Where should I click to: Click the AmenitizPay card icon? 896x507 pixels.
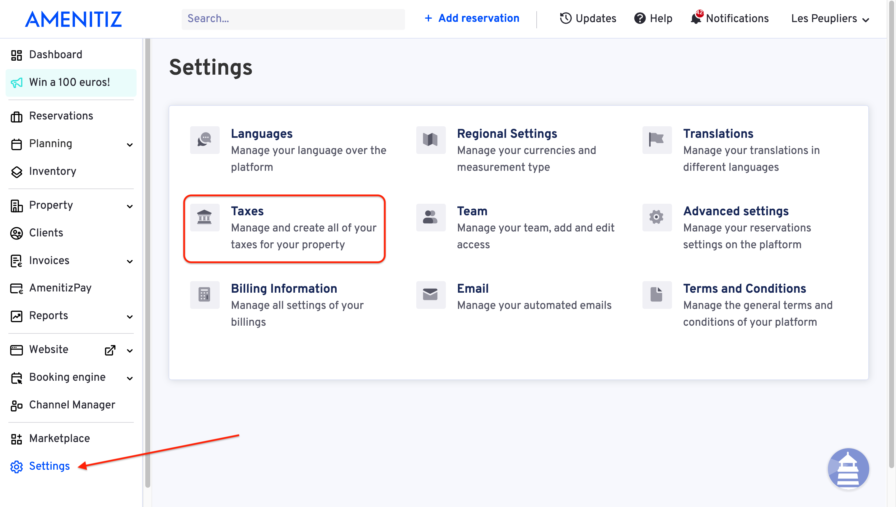[16, 288]
